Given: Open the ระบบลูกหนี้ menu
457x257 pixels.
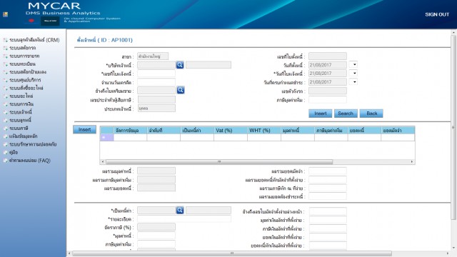Looking at the screenshot, I should point(20,120).
